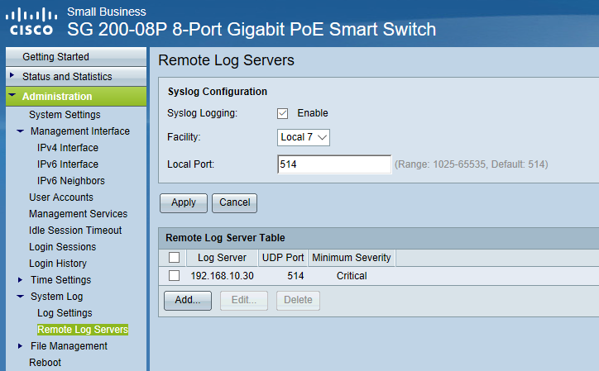Click into the Local Port field
The image size is (599, 371).
click(334, 164)
